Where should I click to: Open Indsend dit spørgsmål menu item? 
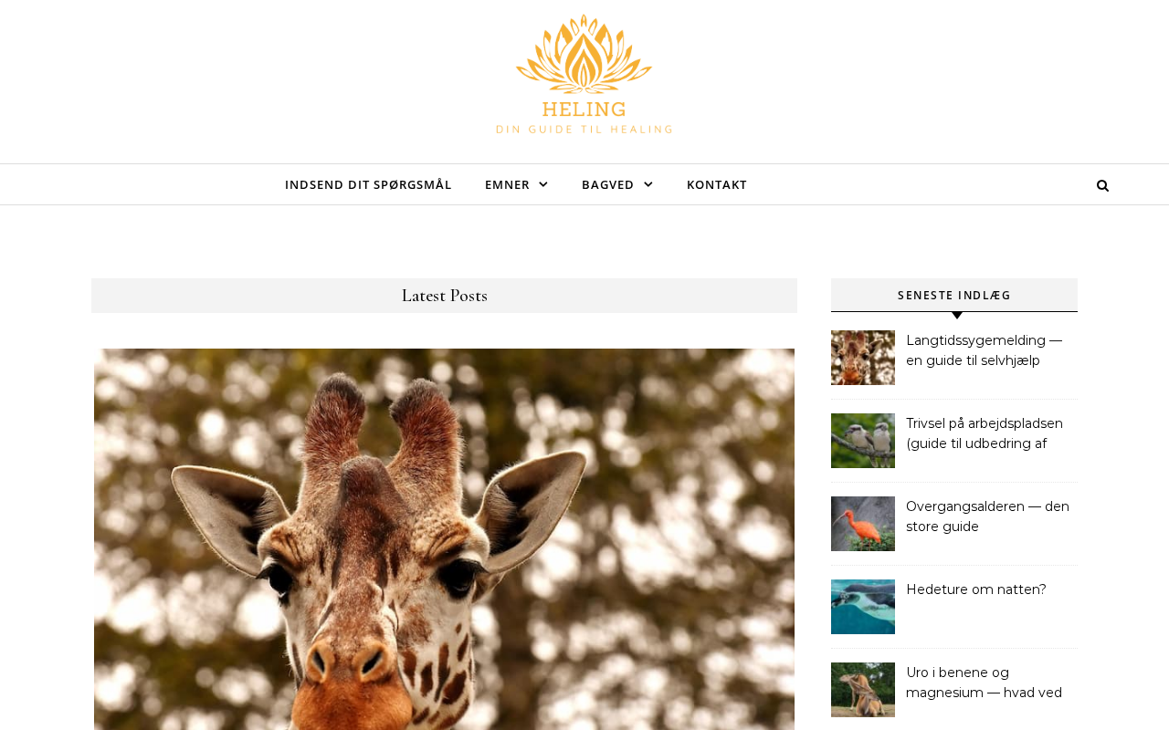pyautogui.click(x=368, y=184)
